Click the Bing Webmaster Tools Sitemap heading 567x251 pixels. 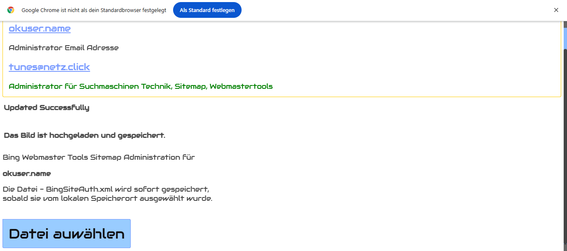99,157
